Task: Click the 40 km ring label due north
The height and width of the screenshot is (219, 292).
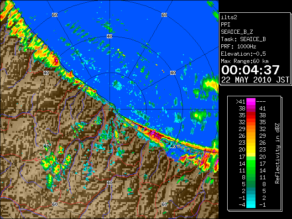Action: tap(109, 36)
